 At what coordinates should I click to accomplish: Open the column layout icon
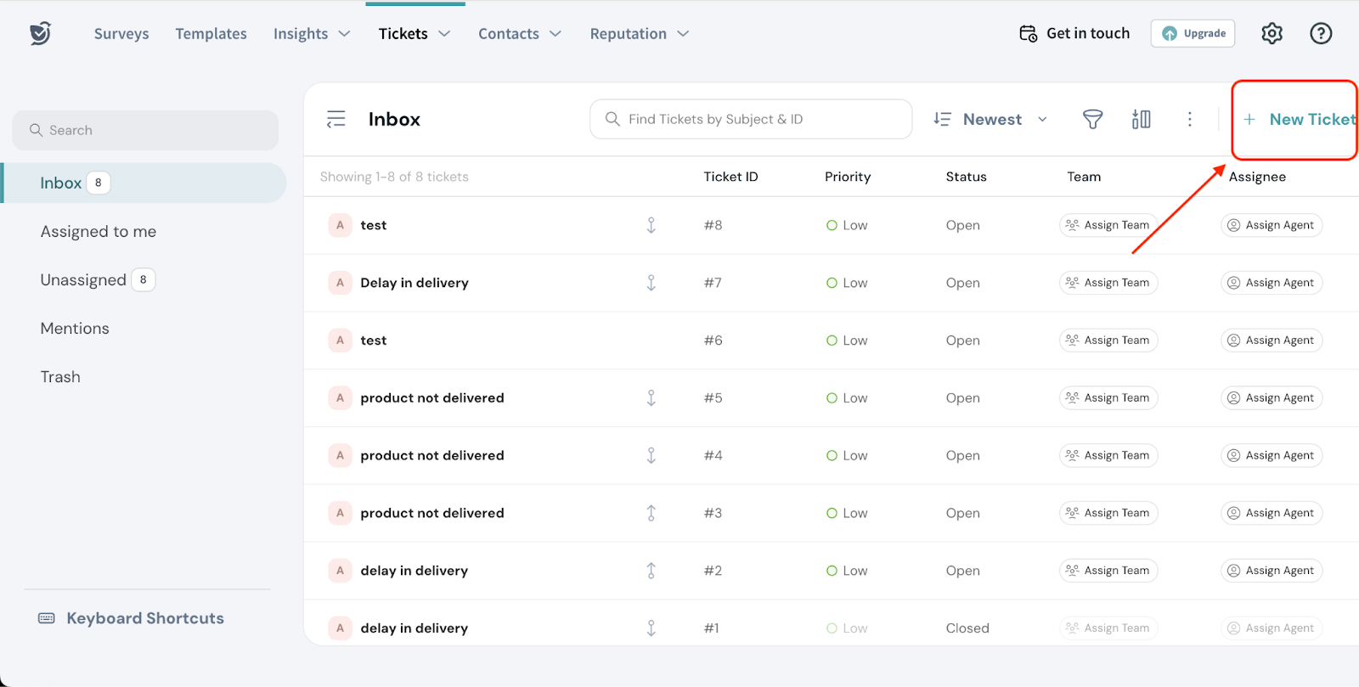(1141, 120)
